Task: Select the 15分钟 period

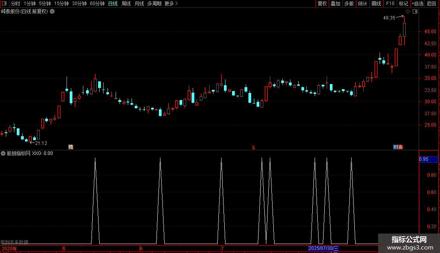Action: [61, 4]
